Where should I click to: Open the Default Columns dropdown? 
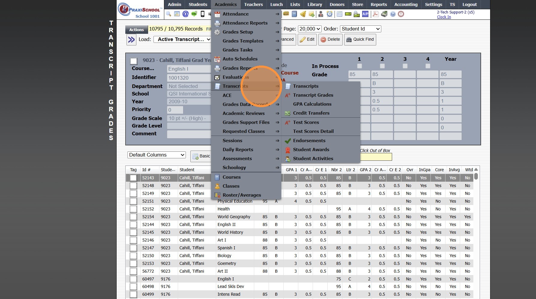pyautogui.click(x=156, y=155)
